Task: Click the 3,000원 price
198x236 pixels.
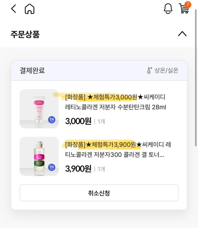Action: tap(78, 121)
